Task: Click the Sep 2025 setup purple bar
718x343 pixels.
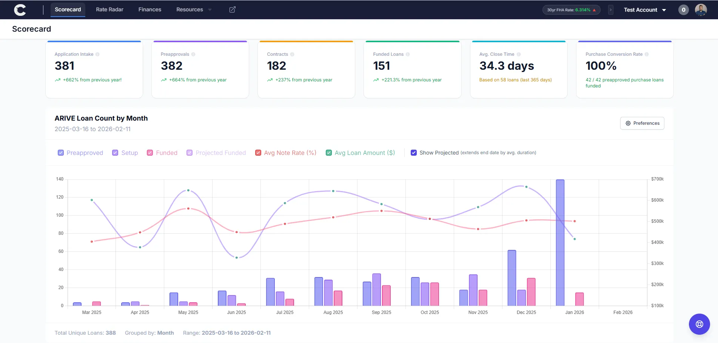Action: [376, 290]
